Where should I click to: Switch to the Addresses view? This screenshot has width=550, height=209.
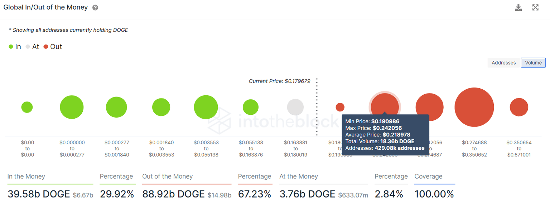point(503,63)
